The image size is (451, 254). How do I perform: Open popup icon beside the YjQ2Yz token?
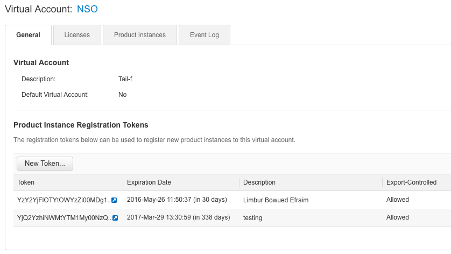(115, 218)
